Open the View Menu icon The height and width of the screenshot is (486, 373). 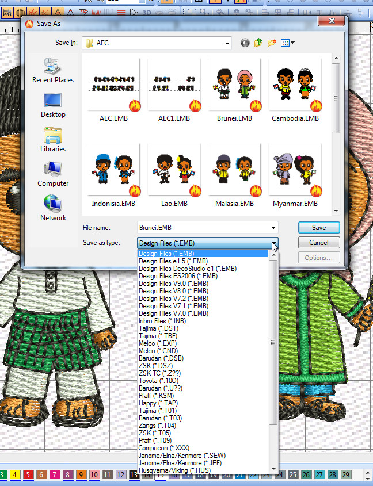click(x=285, y=43)
